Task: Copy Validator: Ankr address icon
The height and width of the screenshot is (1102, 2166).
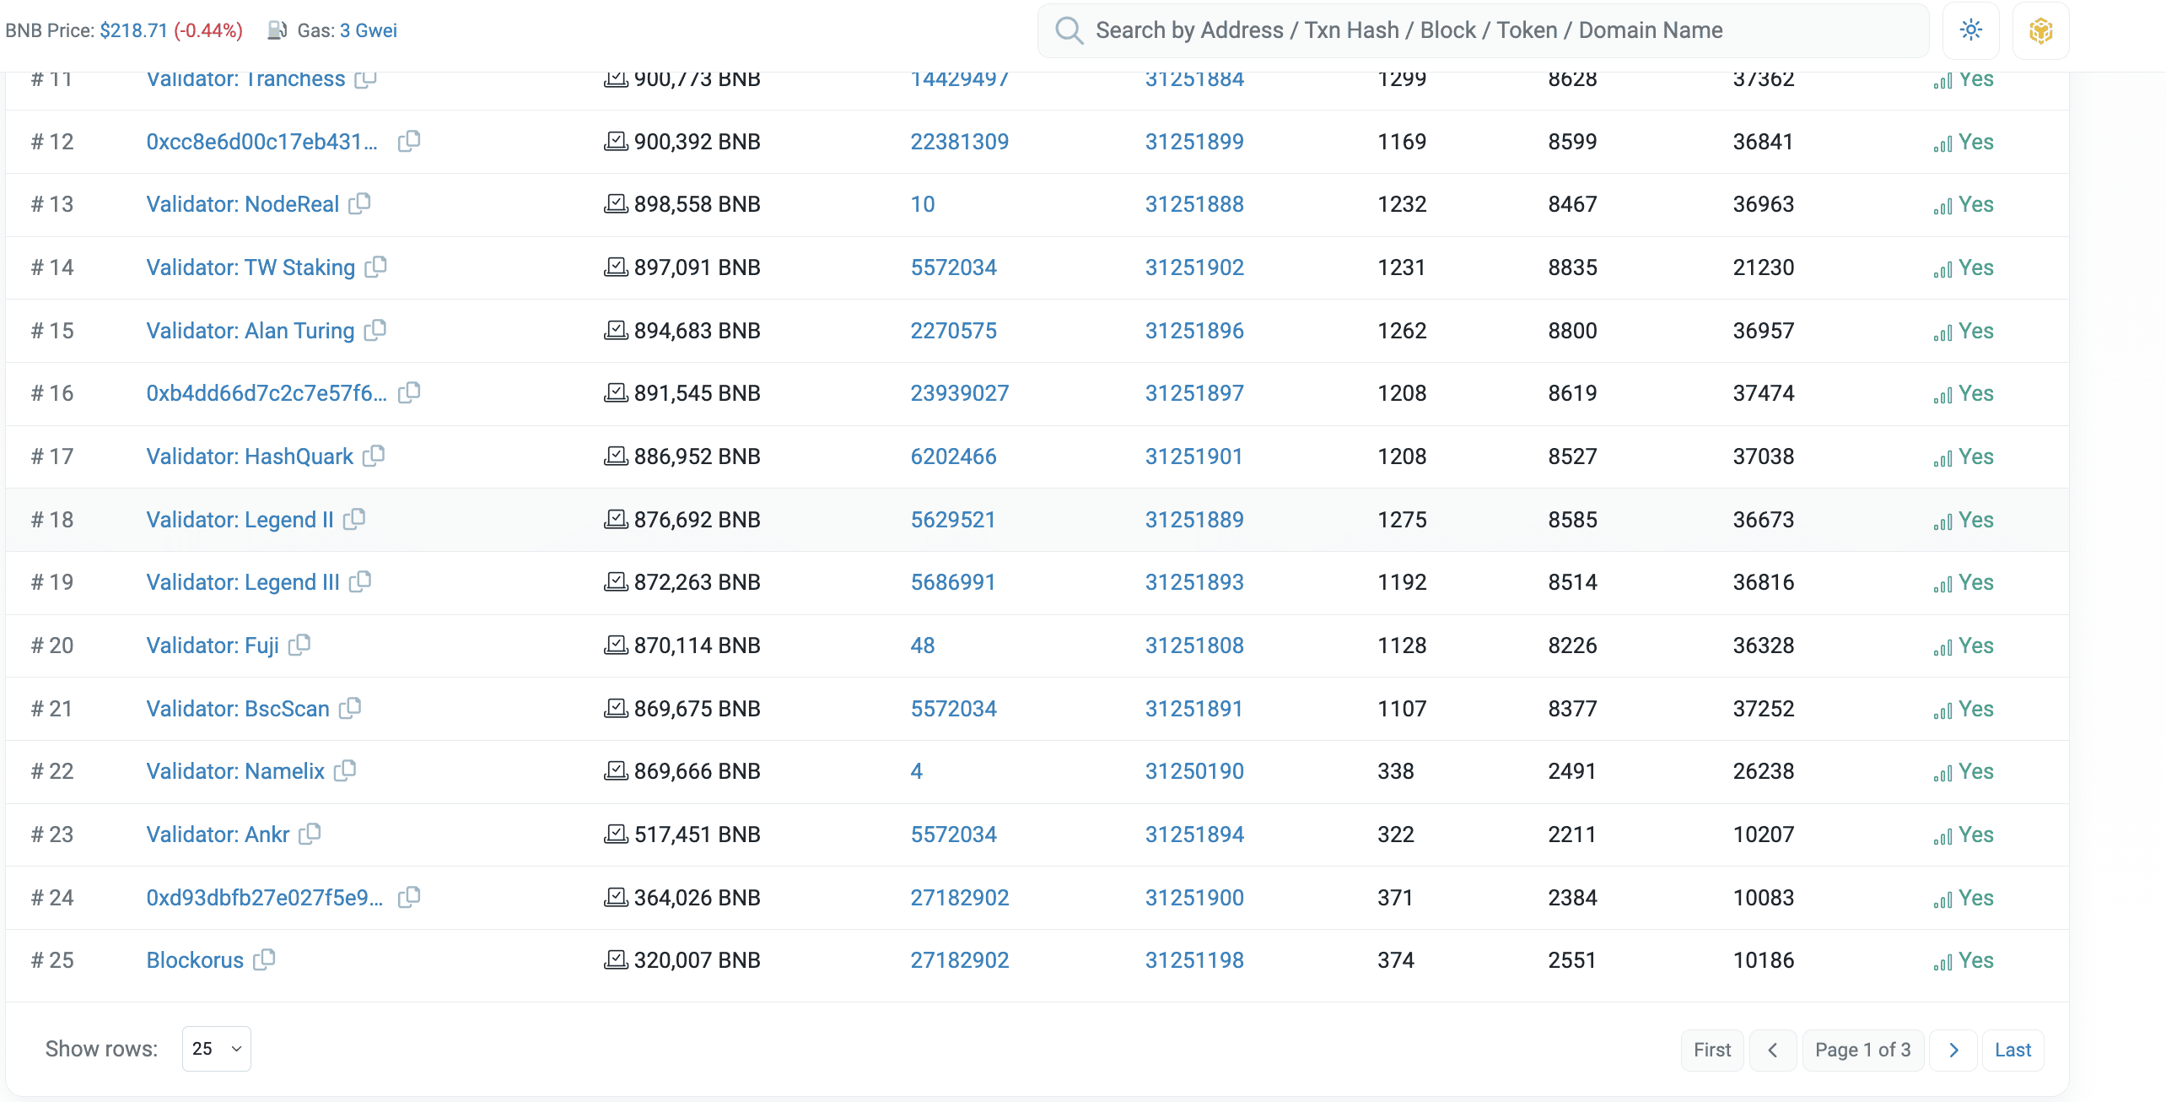Action: point(310,834)
